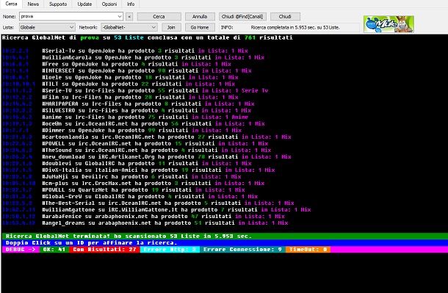Open the Info tab
This screenshot has height=293, width=448.
click(131, 4)
